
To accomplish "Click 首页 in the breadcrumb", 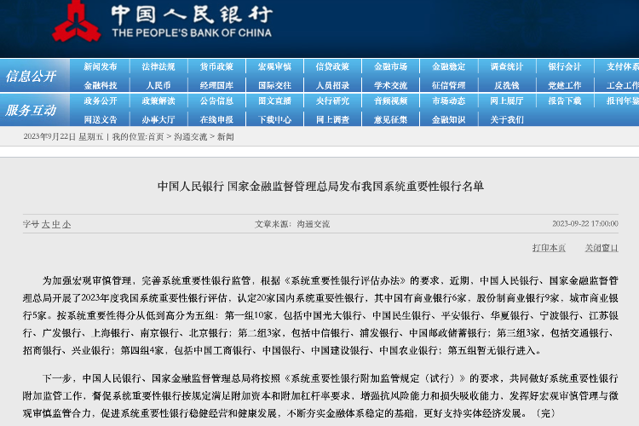I will [x=156, y=137].
